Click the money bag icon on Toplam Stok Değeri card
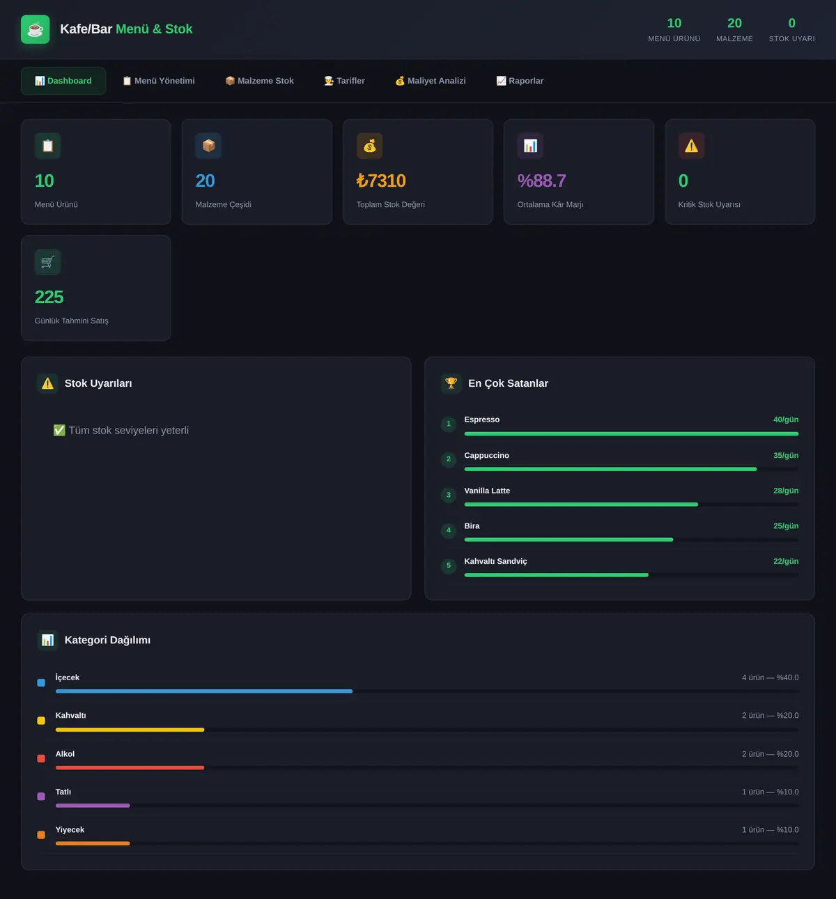Image resolution: width=836 pixels, height=899 pixels. pyautogui.click(x=369, y=146)
